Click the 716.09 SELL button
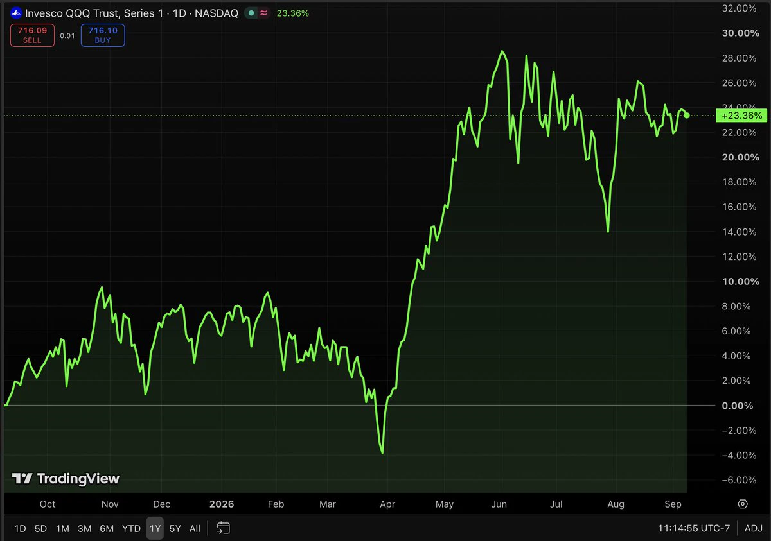Image resolution: width=771 pixels, height=541 pixels. [x=32, y=35]
